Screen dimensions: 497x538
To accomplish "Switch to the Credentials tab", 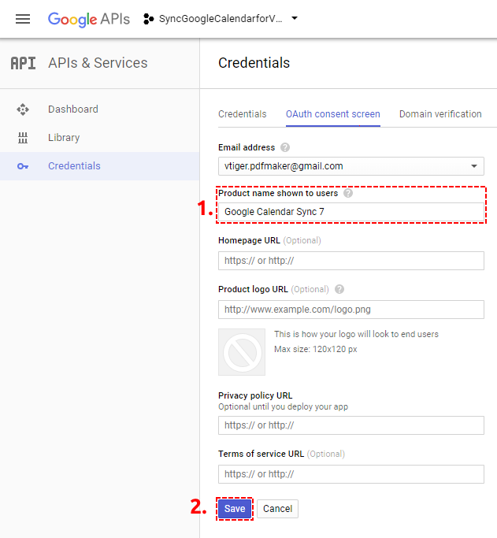I will (x=243, y=114).
